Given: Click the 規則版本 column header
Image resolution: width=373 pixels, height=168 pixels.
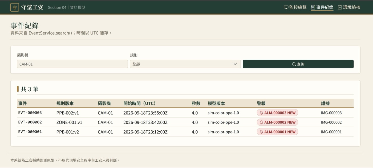Looking at the screenshot, I should (x=65, y=104).
